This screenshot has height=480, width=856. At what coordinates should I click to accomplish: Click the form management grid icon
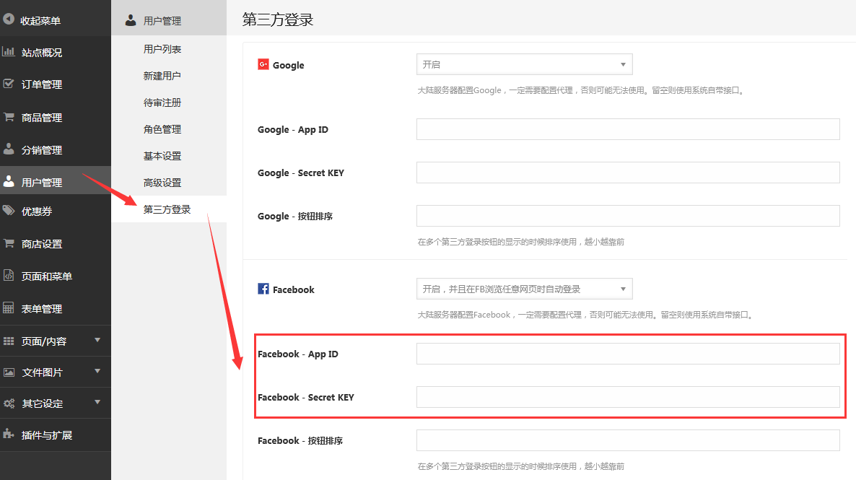click(x=9, y=308)
